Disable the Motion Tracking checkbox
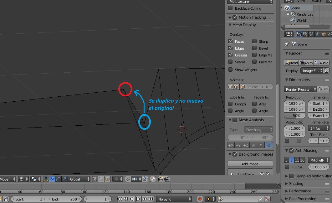Viewport: 332px width, 203px height. point(235,17)
